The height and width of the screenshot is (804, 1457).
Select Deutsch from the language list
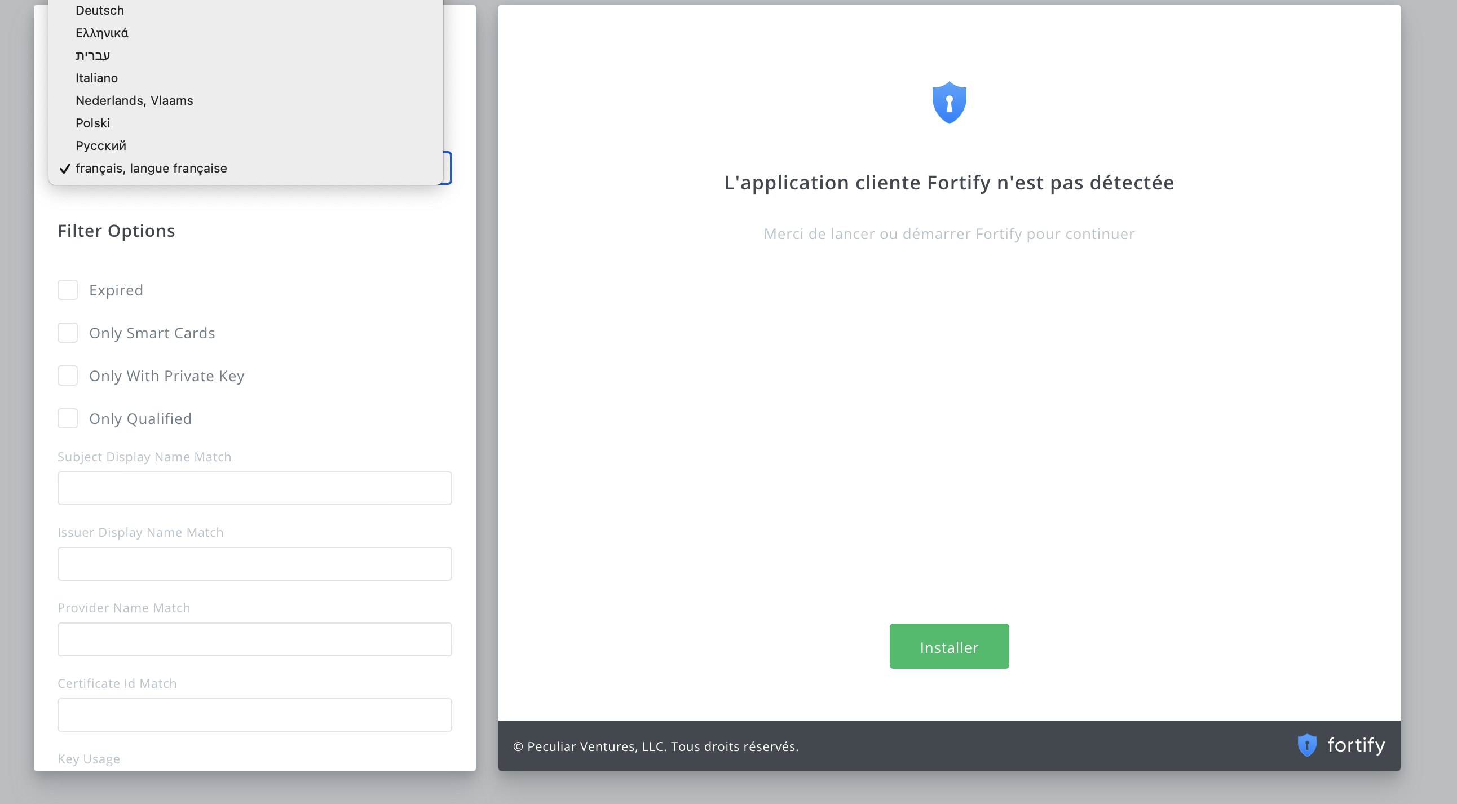pos(100,10)
